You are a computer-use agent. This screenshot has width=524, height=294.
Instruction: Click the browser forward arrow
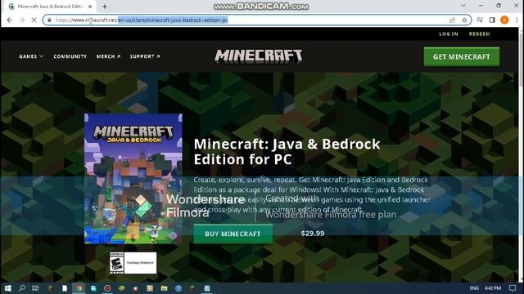coord(22,20)
